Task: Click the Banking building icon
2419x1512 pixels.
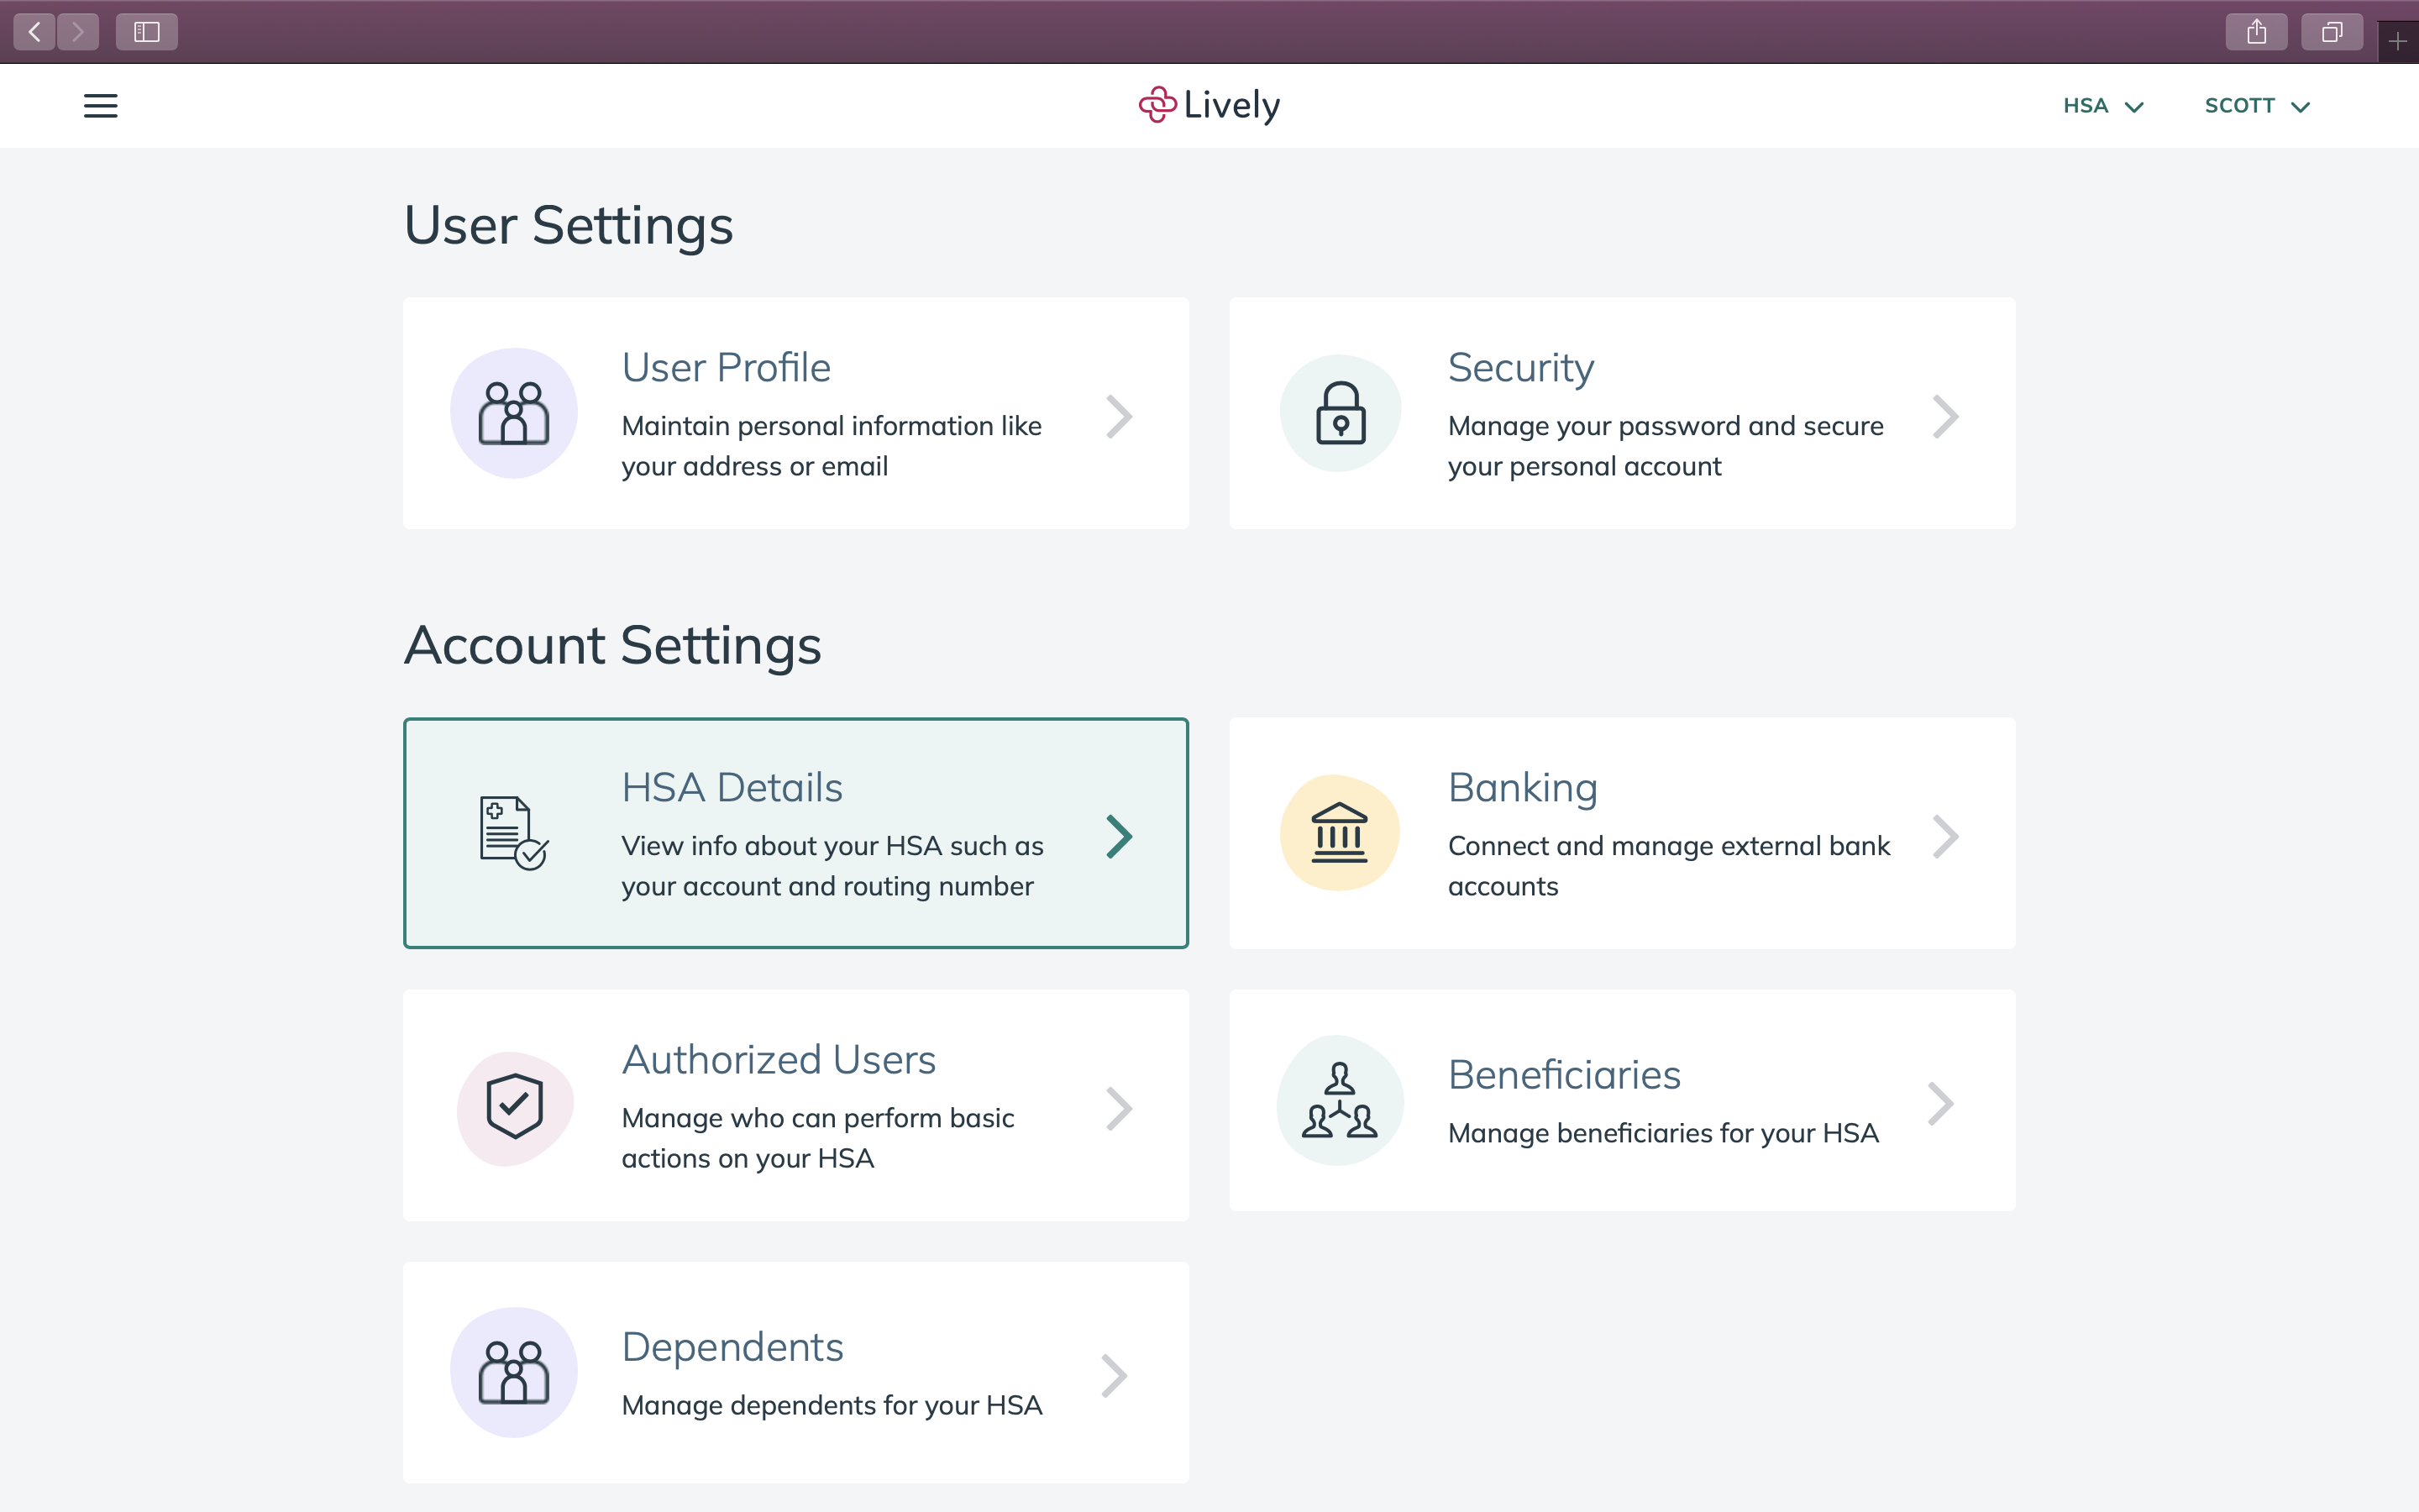Action: point(1340,833)
